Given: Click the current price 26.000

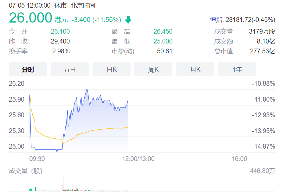Looking at the screenshot, I should pyautogui.click(x=30, y=18).
